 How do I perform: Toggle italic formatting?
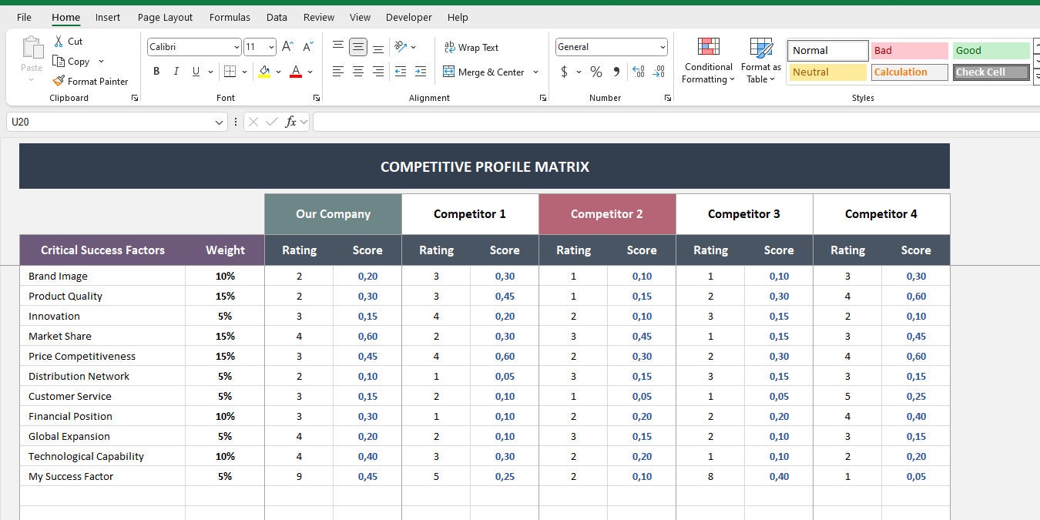(x=176, y=71)
